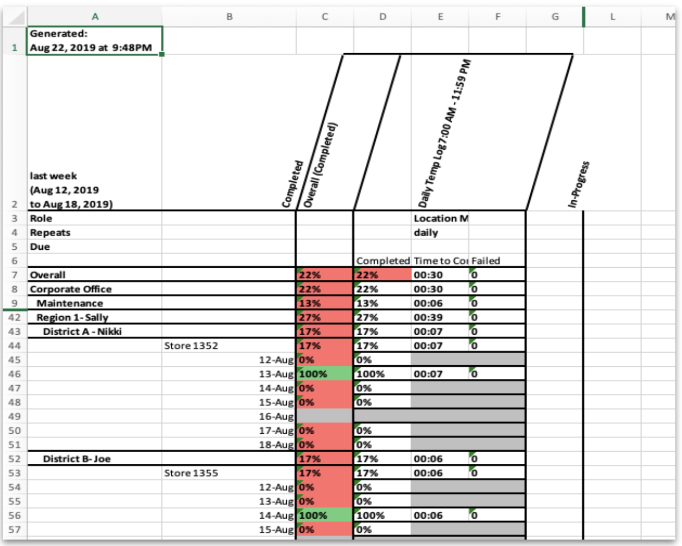Viewport: 682px width, 546px height.
Task: Select row 1 header
Action: tap(14, 41)
